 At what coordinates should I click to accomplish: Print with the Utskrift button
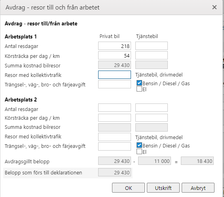point(163,188)
